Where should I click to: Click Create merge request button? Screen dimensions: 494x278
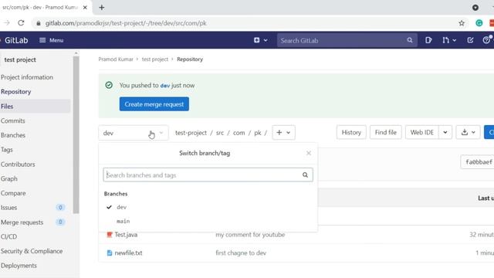click(x=154, y=104)
